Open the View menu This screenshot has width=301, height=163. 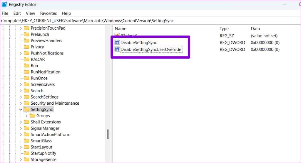point(30,13)
